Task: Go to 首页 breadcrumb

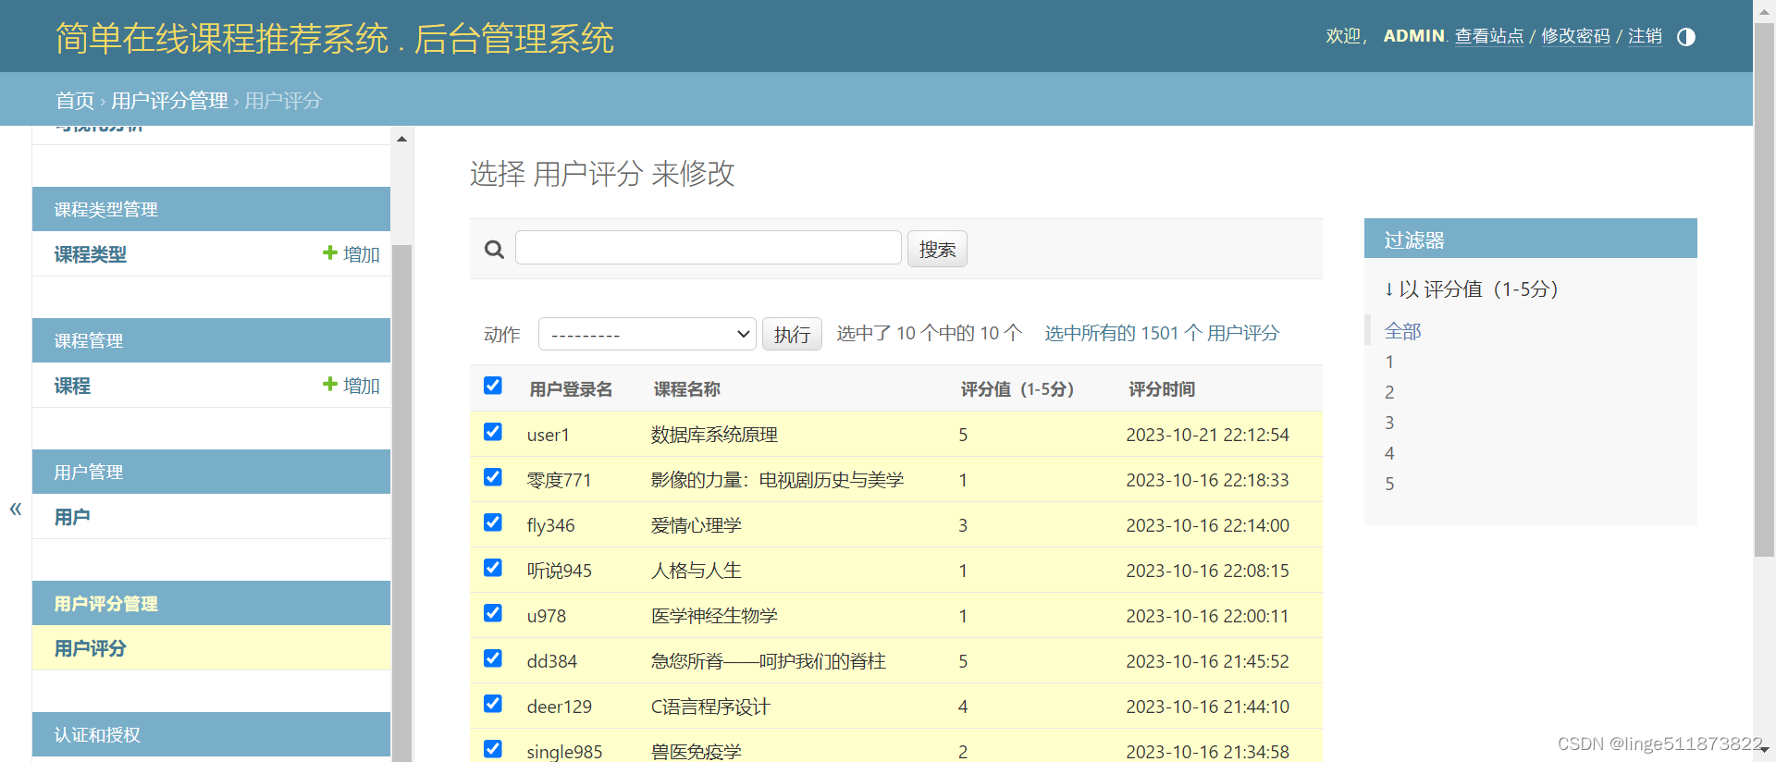Action: click(x=75, y=101)
